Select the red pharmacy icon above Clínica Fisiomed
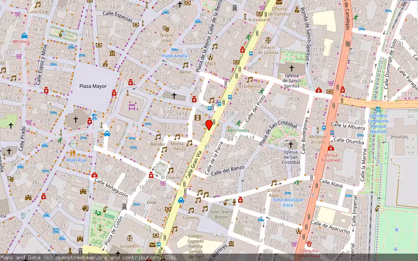The height and width of the screenshot is (261, 418). coord(331,148)
